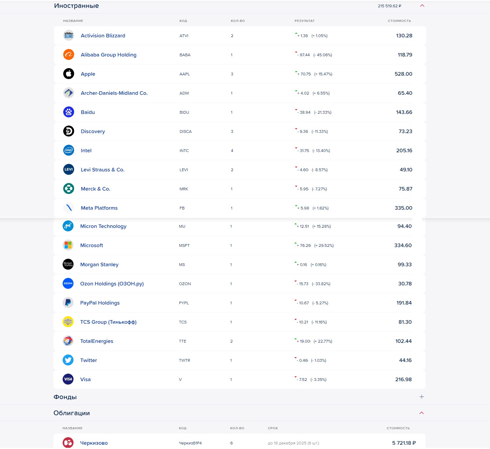Open the Baidu stock link
Viewport: 490px width, 449px height.
pos(88,112)
